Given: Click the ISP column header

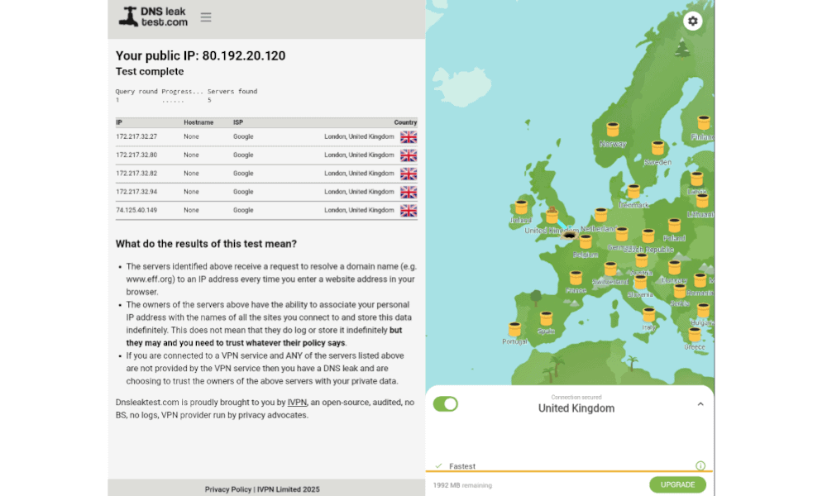Looking at the screenshot, I should [238, 122].
